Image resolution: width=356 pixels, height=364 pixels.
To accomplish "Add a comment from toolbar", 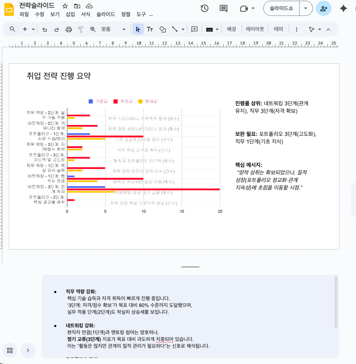I will [x=194, y=29].
